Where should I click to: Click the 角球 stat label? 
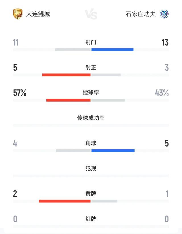91,143
